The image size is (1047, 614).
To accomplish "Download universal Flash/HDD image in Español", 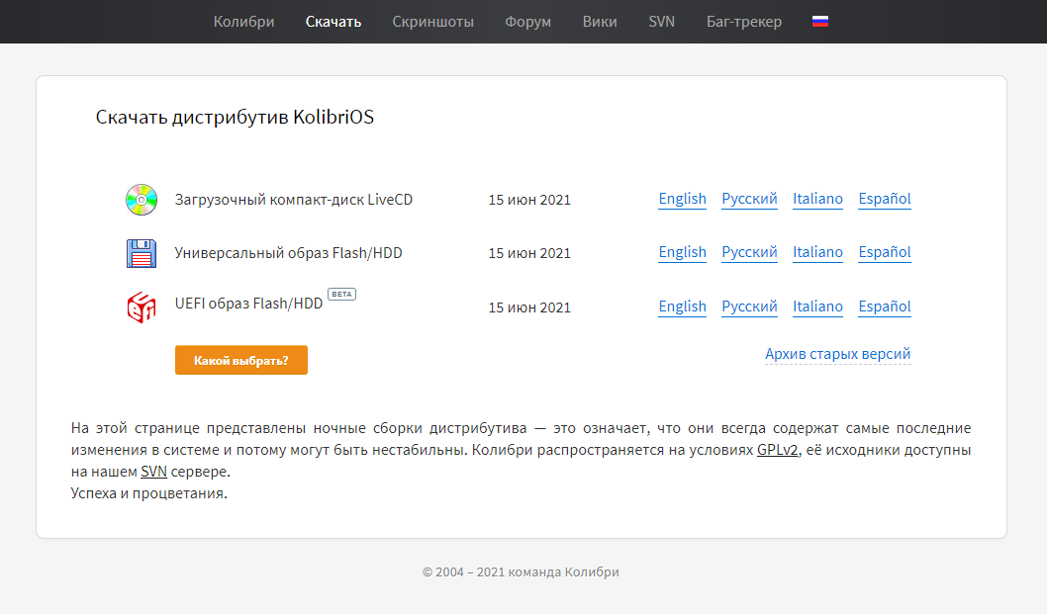I will tap(884, 252).
